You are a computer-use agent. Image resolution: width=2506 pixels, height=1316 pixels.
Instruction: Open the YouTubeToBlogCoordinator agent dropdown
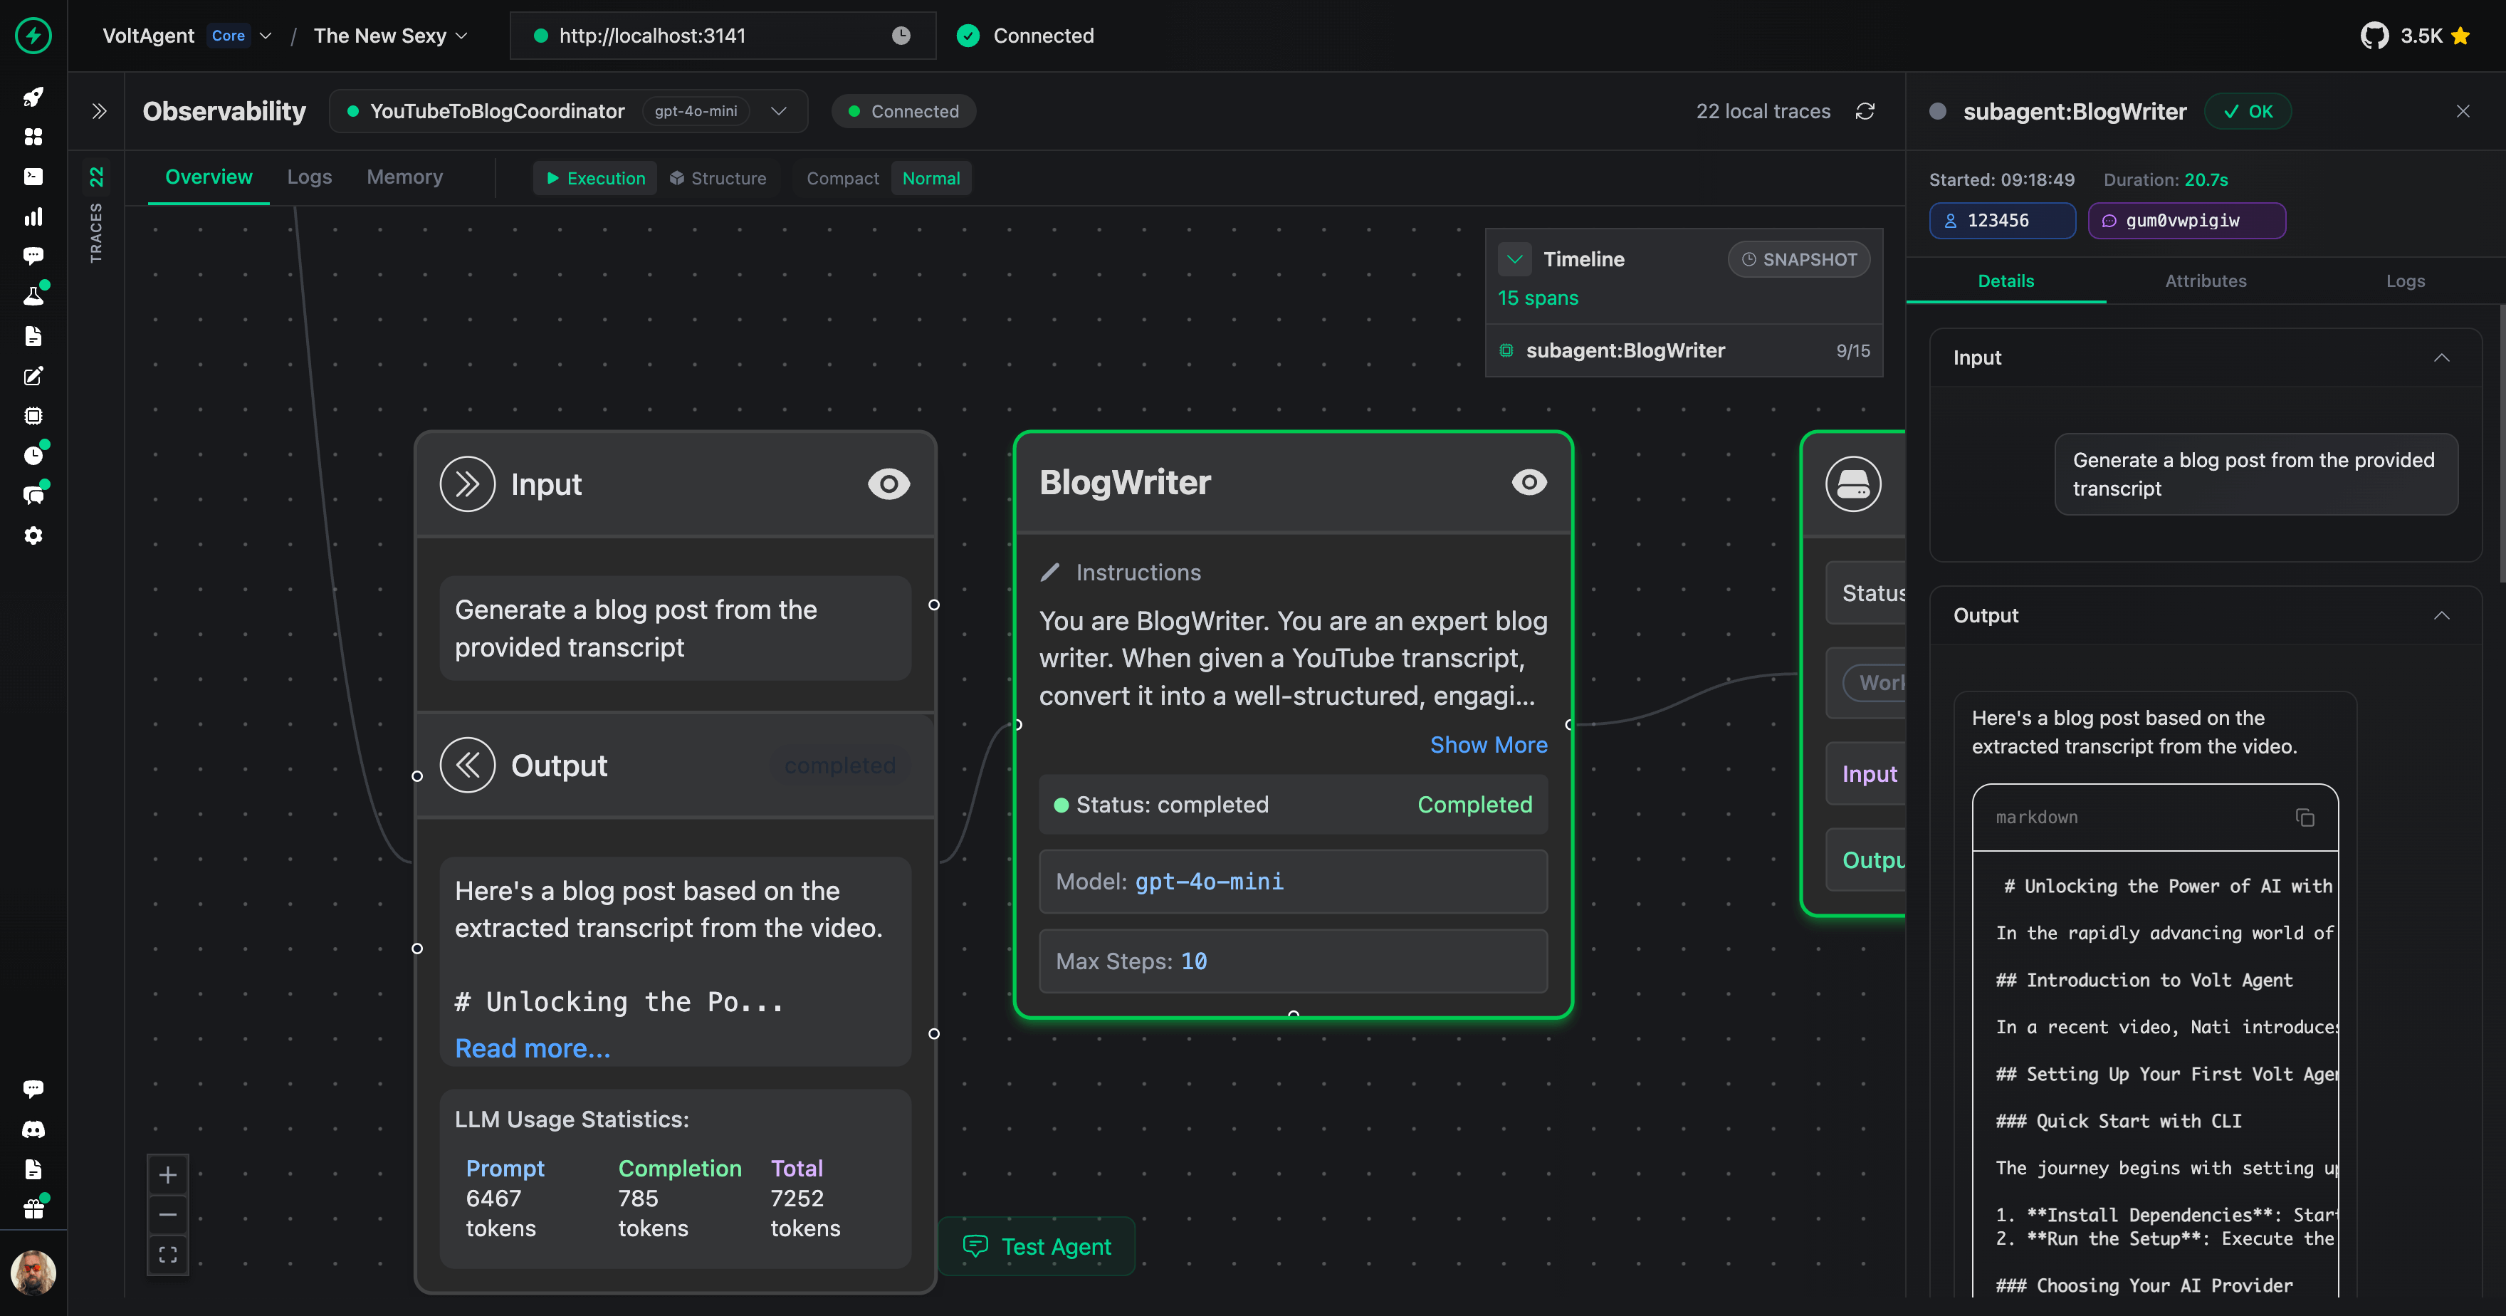pos(778,111)
